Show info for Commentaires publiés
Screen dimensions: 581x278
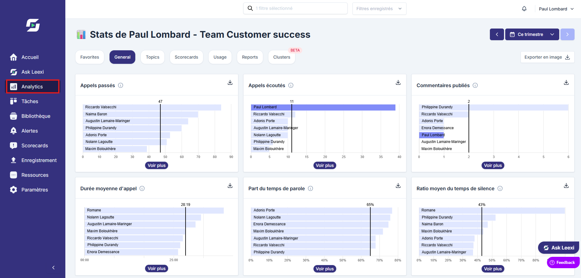[x=475, y=85]
